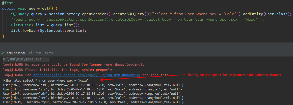Click the output row for User id=9 'ert'
Image resolution: width=293 pixels, height=105 pixels.
pyautogui.click(x=93, y=98)
